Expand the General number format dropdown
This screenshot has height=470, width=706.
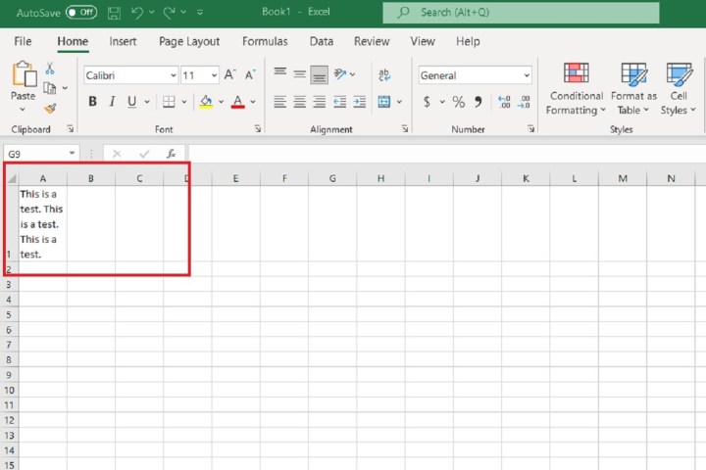click(x=475, y=75)
